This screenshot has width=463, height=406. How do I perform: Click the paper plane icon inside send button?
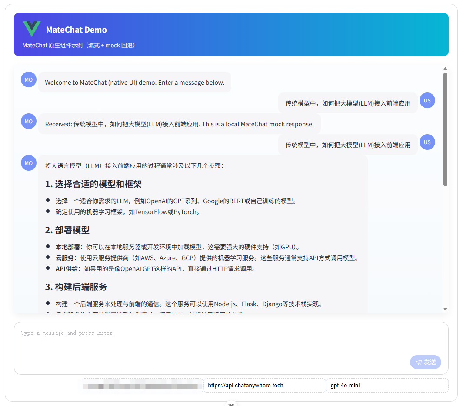[418, 362]
